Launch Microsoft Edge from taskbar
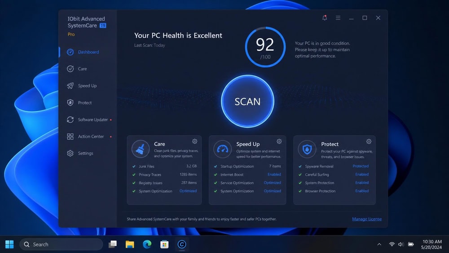This screenshot has height=253, width=449. (x=147, y=244)
